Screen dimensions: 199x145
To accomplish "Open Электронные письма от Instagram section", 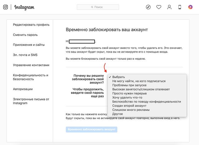I will pyautogui.click(x=31, y=101).
